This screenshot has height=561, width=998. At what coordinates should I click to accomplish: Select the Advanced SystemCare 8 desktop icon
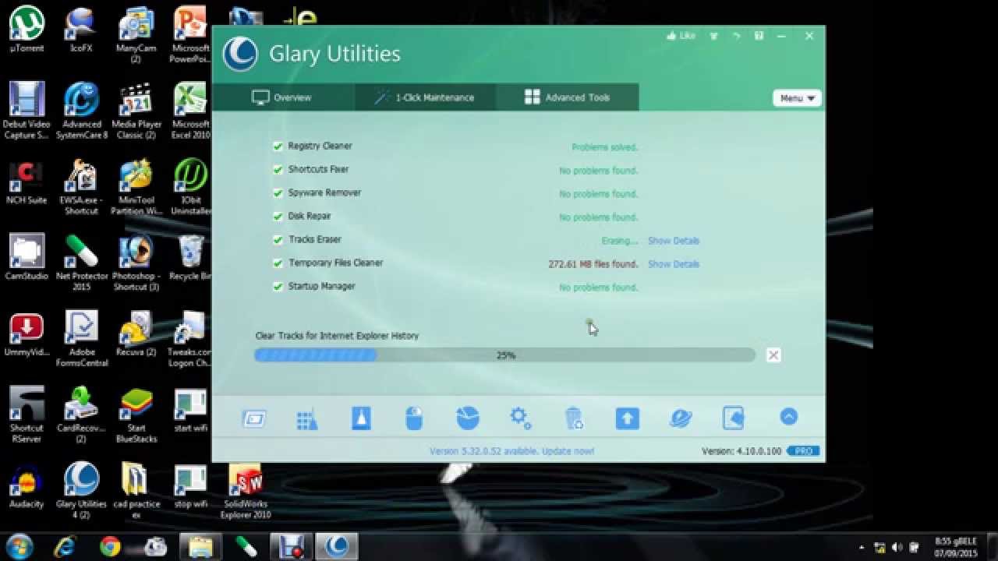tap(82, 111)
